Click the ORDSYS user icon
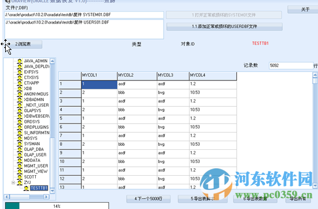 [20, 122]
